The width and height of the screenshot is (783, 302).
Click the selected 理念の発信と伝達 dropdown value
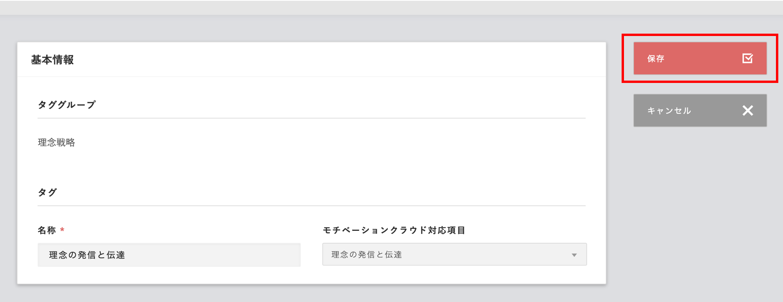tap(367, 255)
